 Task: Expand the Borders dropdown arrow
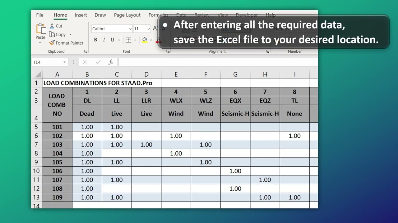click(x=135, y=40)
